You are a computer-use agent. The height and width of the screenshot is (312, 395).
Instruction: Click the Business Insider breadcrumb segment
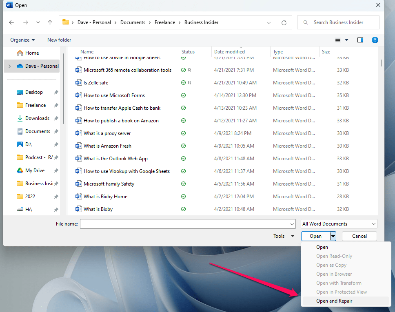tap(201, 22)
